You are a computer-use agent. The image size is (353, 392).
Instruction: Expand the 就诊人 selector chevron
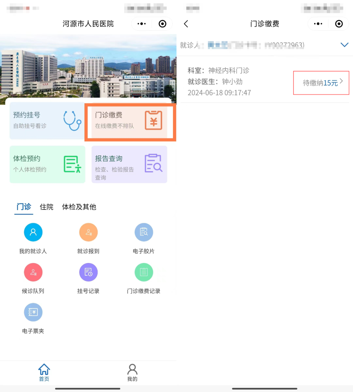click(x=345, y=45)
